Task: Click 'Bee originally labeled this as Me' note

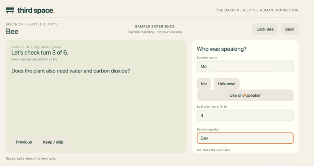Action: click(34, 59)
